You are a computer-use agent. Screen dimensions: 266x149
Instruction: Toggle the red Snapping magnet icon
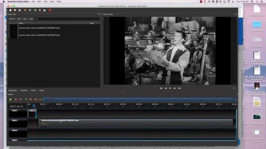point(16,99)
